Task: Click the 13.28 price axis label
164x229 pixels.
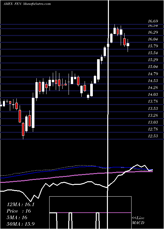Action: coord(153,115)
